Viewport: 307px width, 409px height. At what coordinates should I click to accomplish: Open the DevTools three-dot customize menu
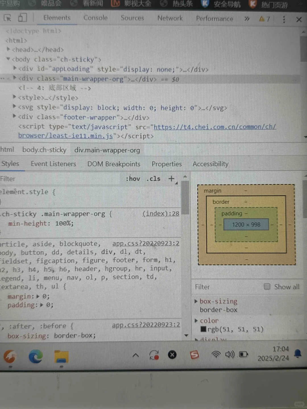[284, 19]
